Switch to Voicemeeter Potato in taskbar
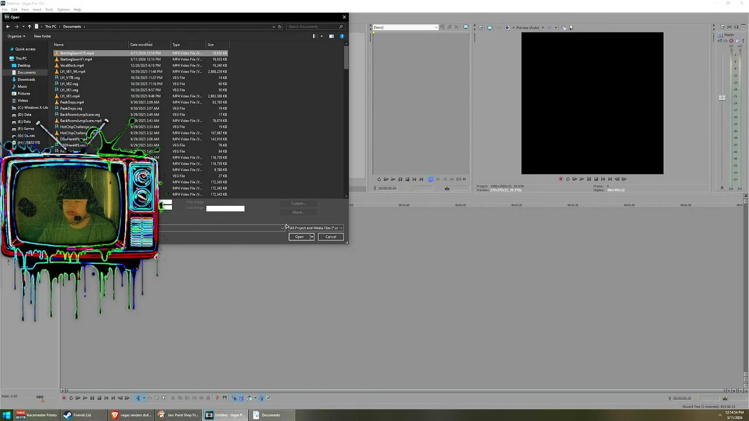 click(x=37, y=415)
